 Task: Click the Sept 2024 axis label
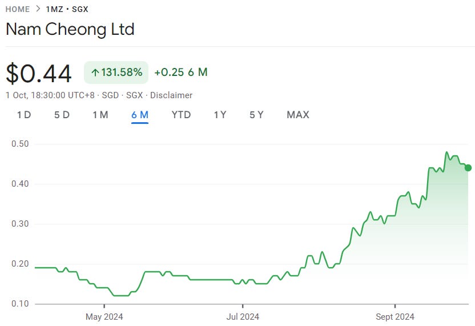[395, 317]
